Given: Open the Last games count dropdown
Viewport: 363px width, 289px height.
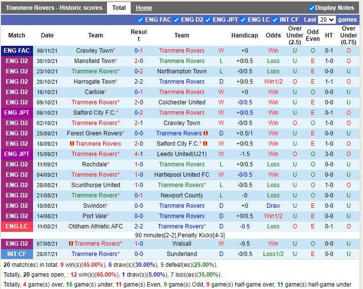Looking at the screenshot, I should [327, 20].
